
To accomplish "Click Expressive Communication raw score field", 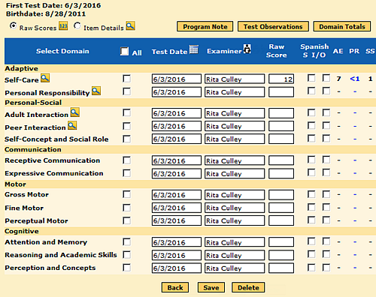I will click(x=281, y=173).
